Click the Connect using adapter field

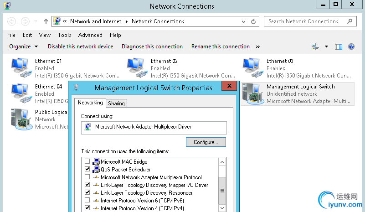154,128
